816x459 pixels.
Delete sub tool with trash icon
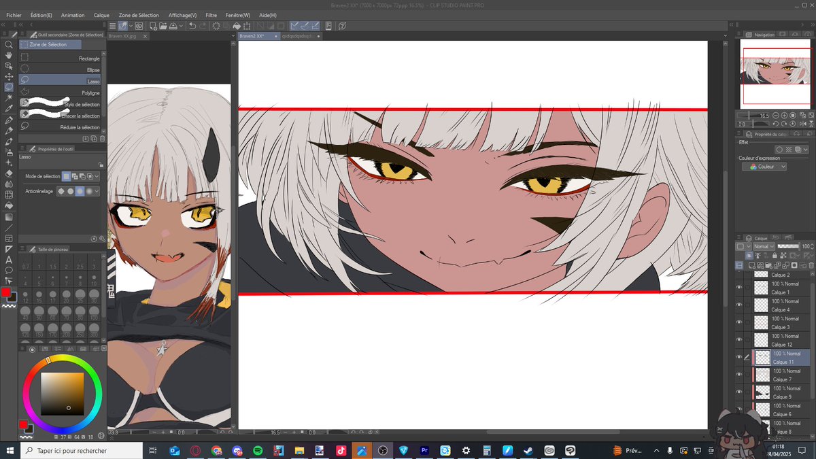click(x=103, y=138)
